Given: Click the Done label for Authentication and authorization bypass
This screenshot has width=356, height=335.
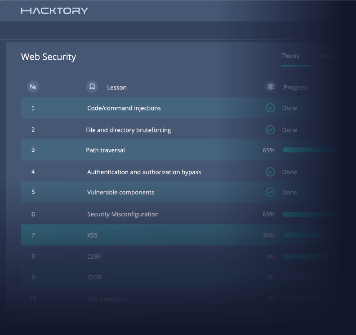Looking at the screenshot, I should tap(289, 172).
